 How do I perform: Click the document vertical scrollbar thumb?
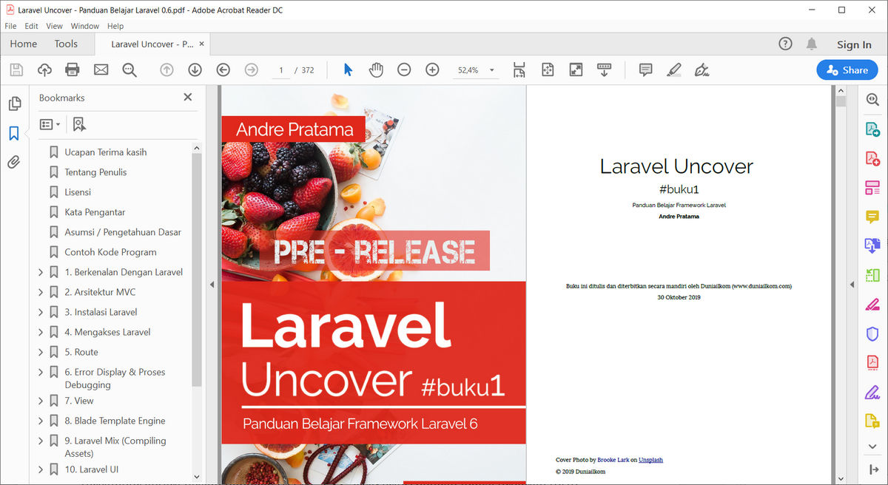coord(841,102)
